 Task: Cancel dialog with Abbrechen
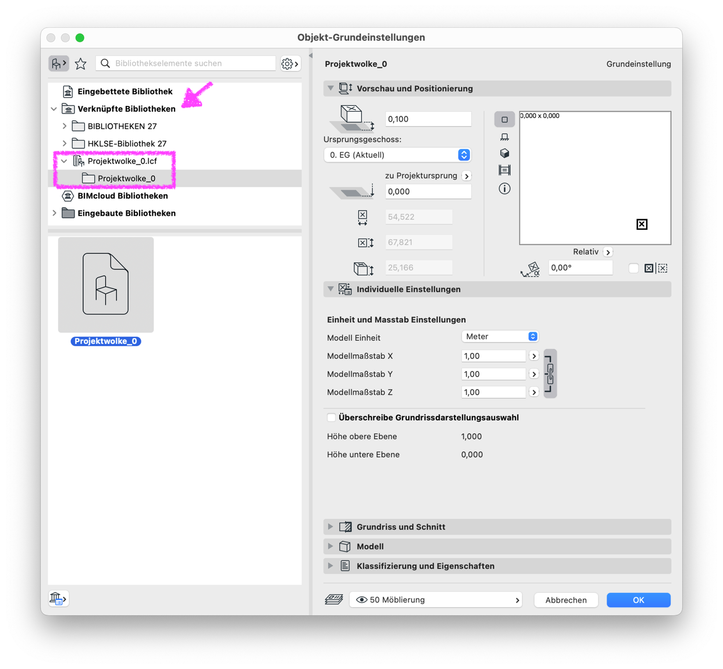pos(566,600)
